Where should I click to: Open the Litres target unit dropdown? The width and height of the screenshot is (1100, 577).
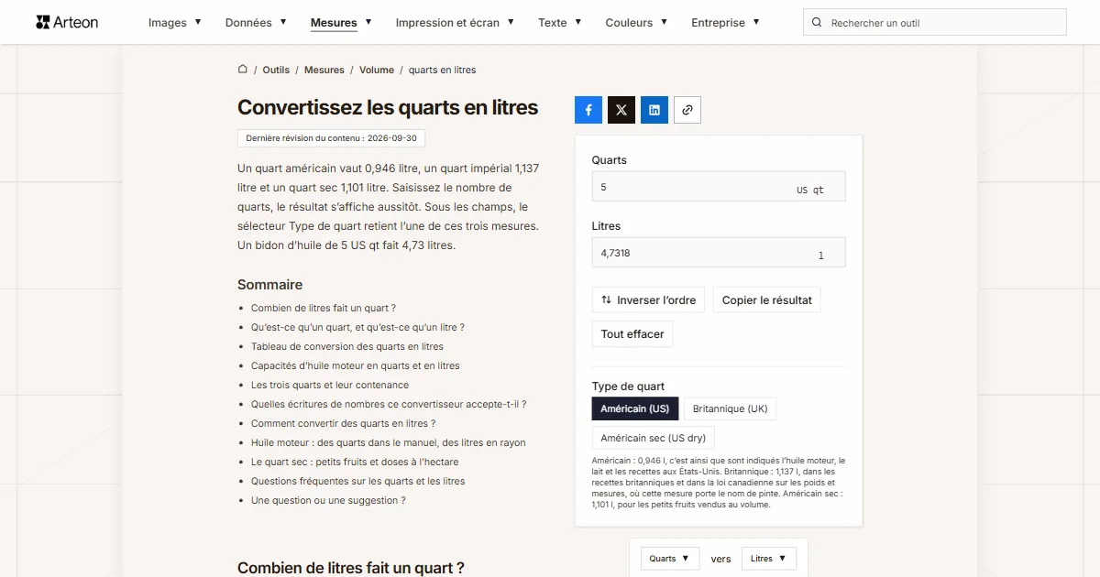pyautogui.click(x=769, y=559)
